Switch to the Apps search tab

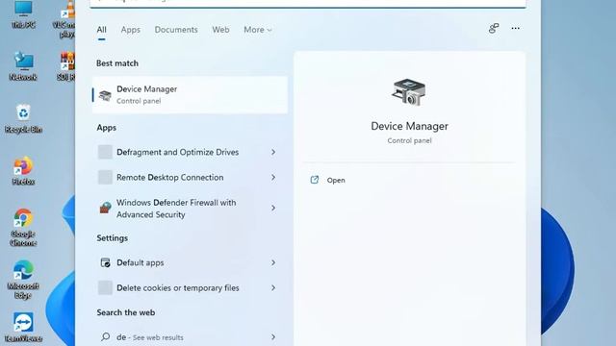[131, 30]
